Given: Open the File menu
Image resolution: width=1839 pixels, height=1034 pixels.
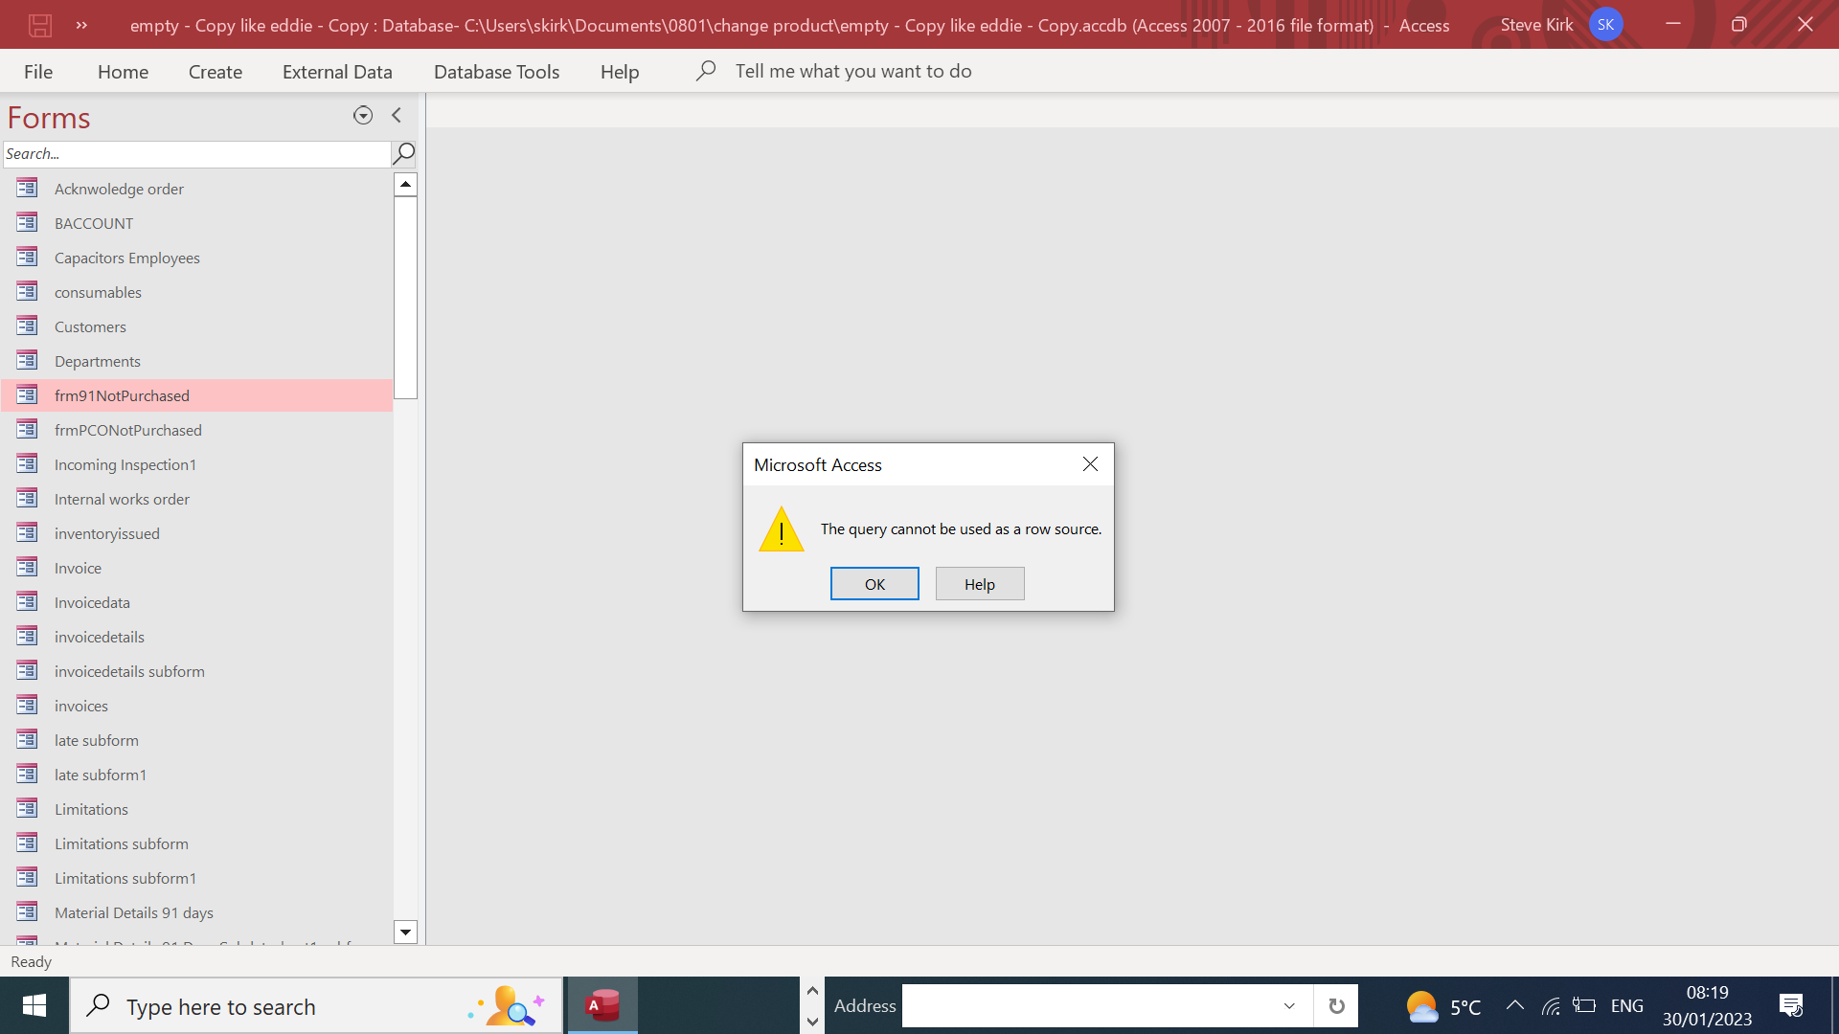Looking at the screenshot, I should [x=38, y=72].
